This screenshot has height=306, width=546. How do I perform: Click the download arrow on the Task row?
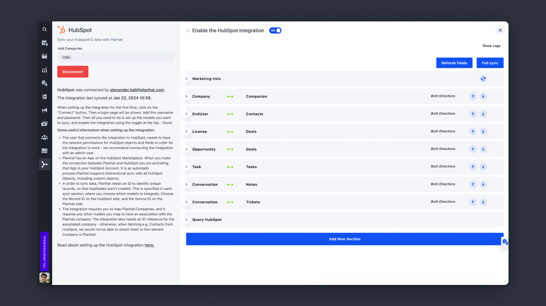(x=483, y=167)
